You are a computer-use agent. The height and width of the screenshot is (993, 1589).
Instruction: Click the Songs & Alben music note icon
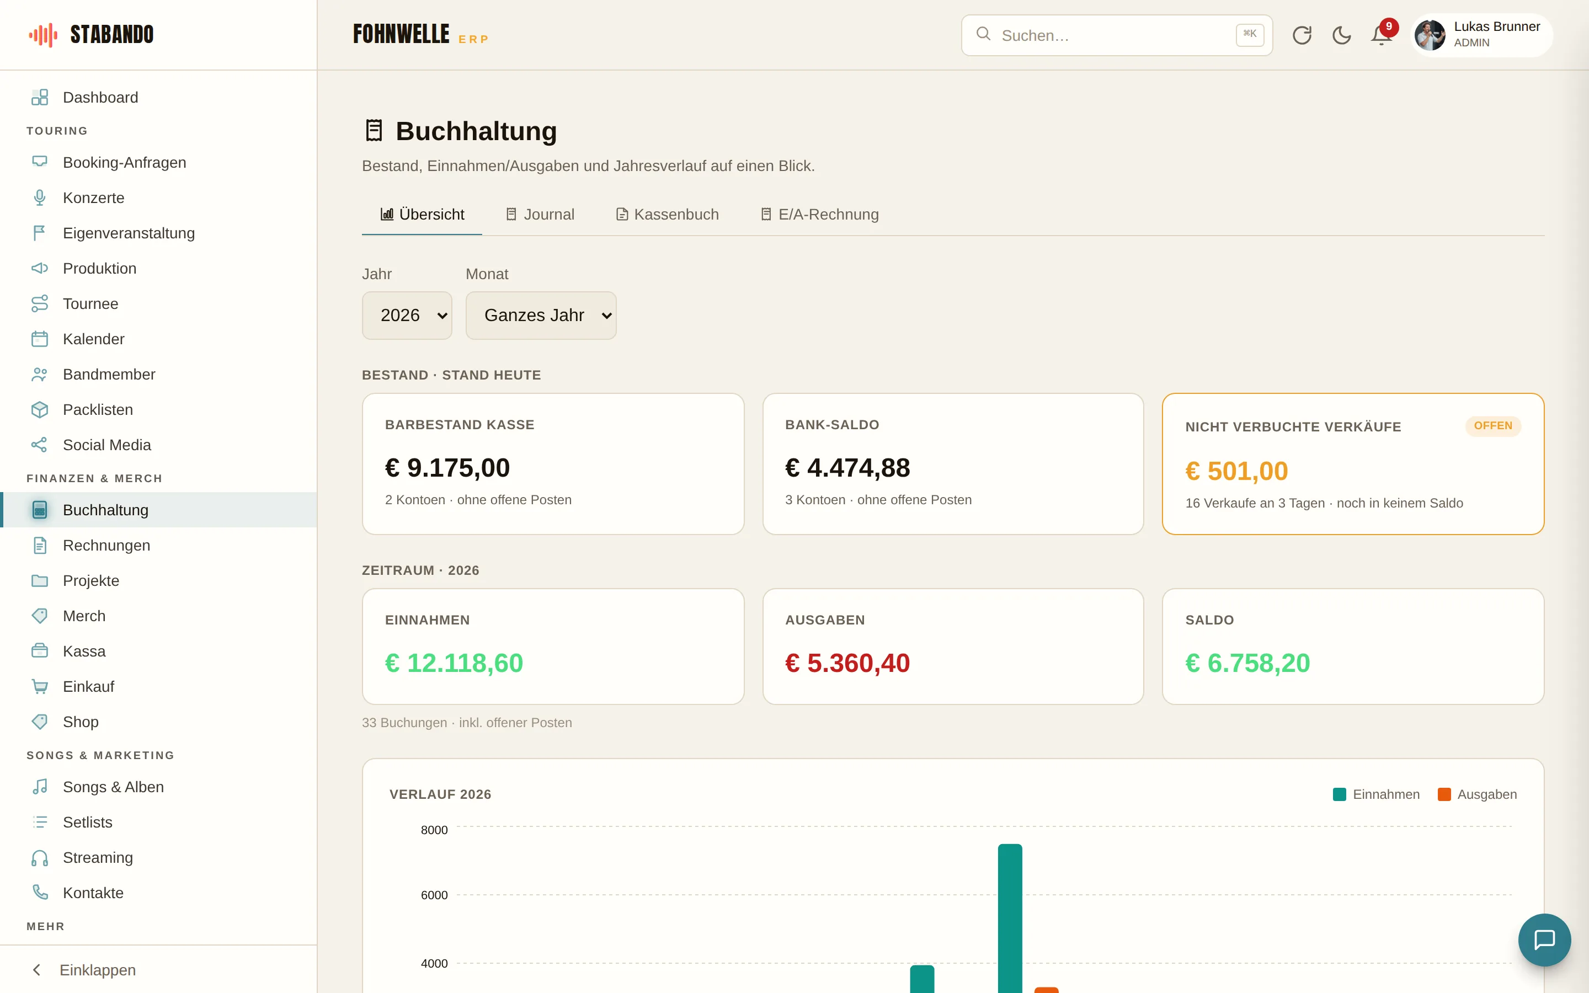coord(39,787)
